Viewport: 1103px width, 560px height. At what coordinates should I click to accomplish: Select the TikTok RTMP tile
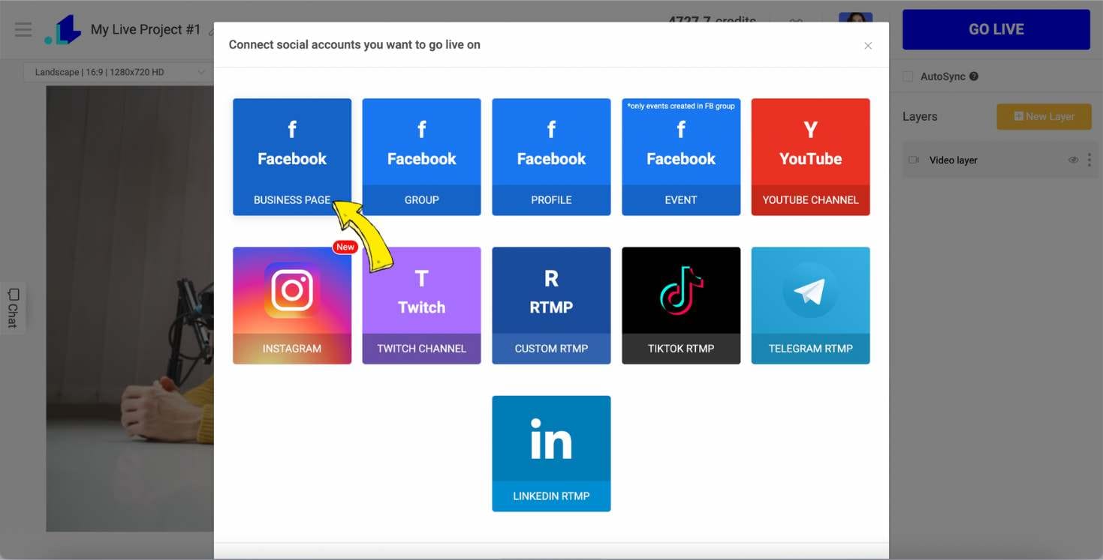[x=681, y=305]
